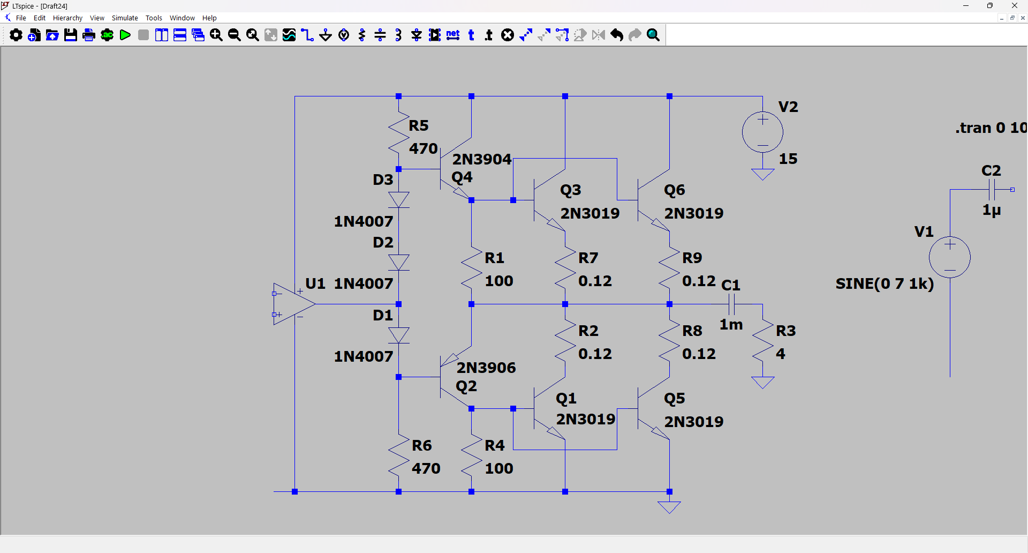
Task: Select the SINE(0 7 1k) source value
Action: 885,283
